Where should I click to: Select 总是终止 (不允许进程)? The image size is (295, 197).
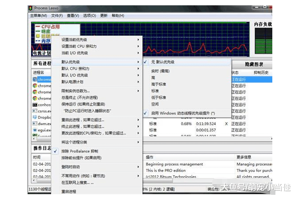pos(97,98)
